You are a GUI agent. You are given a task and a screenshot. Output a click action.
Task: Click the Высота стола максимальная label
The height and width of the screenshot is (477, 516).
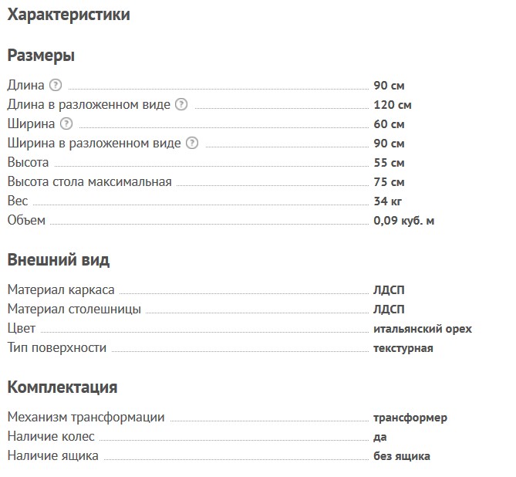coord(89,182)
